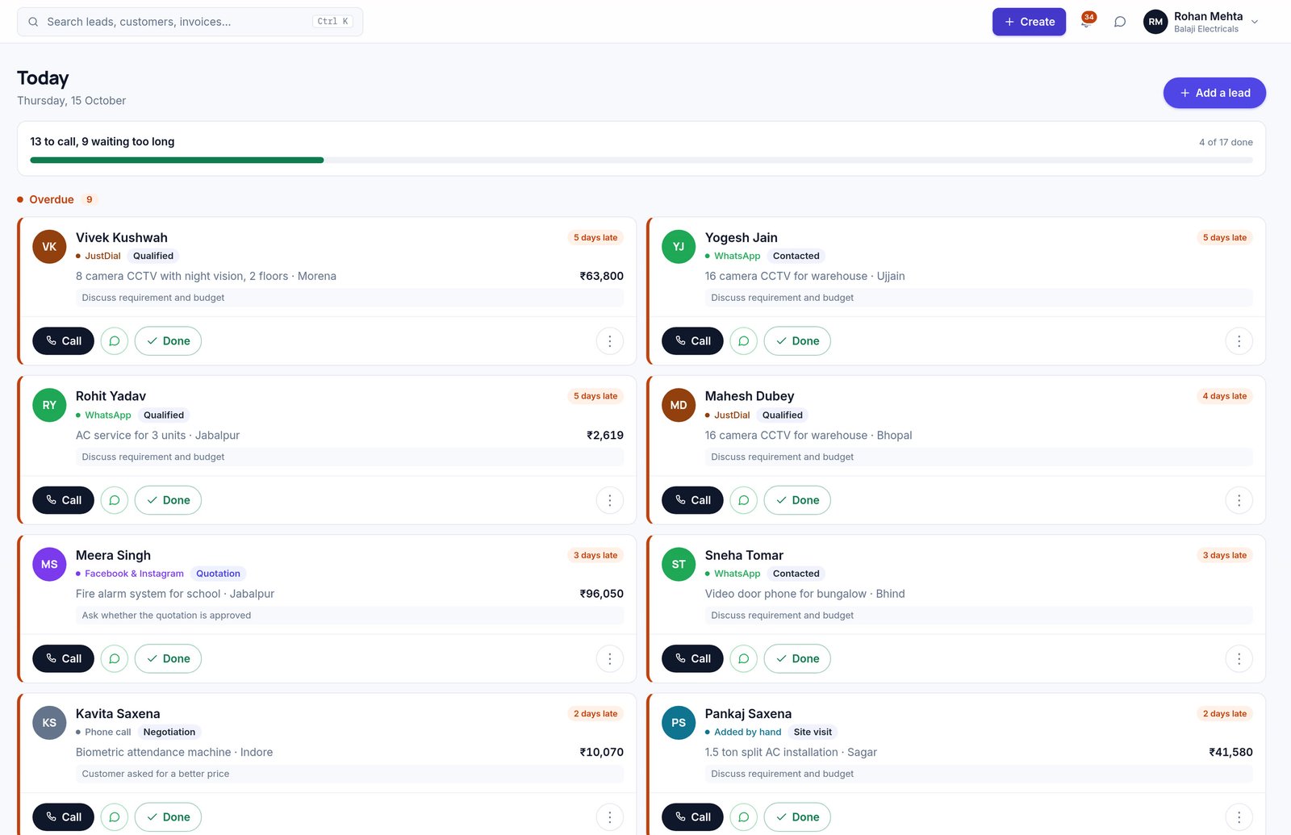
Task: Click the Overdue section heading
Action: coord(52,199)
